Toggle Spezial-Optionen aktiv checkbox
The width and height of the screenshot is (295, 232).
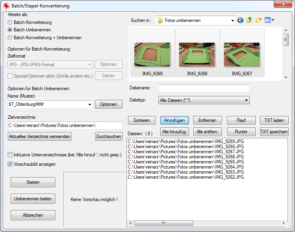pos(10,76)
